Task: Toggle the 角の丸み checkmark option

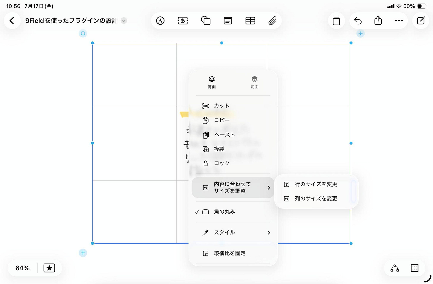Action: click(x=233, y=212)
